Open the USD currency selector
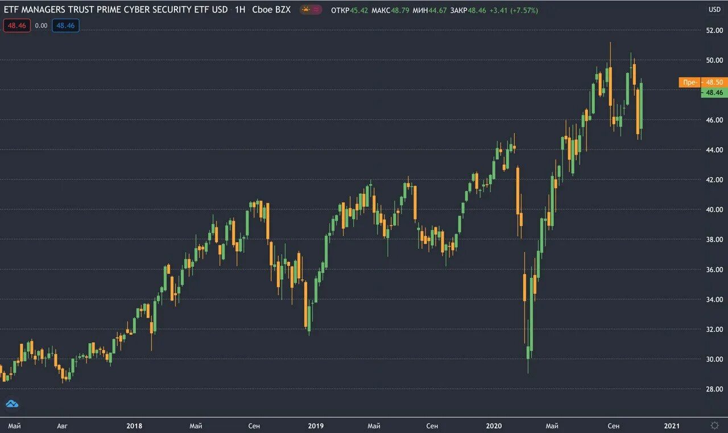This screenshot has width=728, height=433. [715, 9]
